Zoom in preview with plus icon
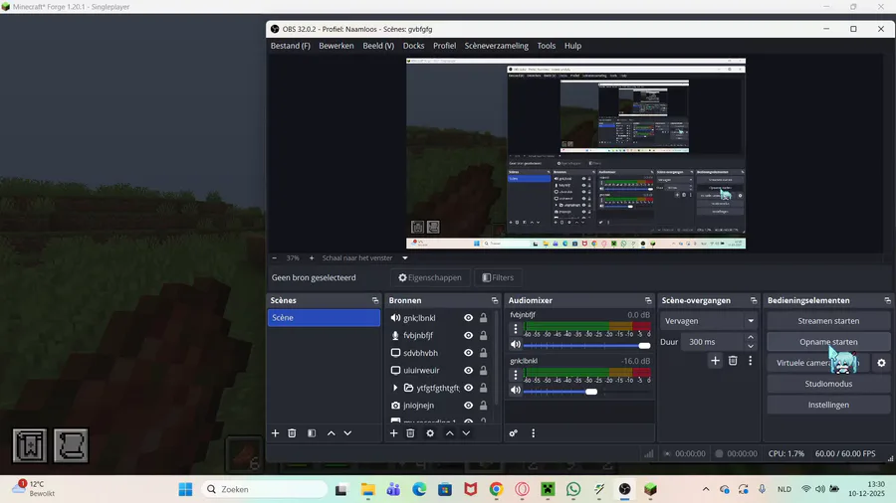Viewport: 896px width, 503px height. pyautogui.click(x=312, y=257)
